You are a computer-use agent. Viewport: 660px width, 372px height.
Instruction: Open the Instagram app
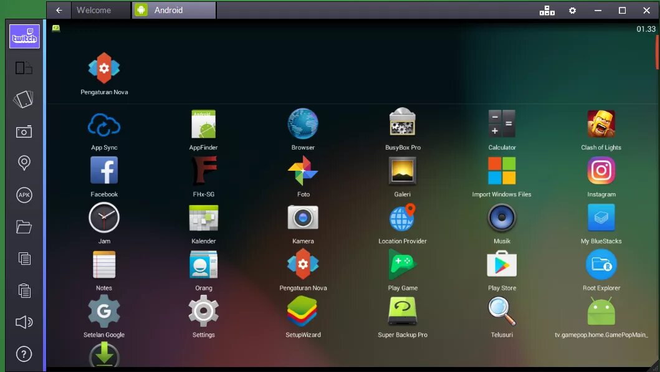(601, 177)
